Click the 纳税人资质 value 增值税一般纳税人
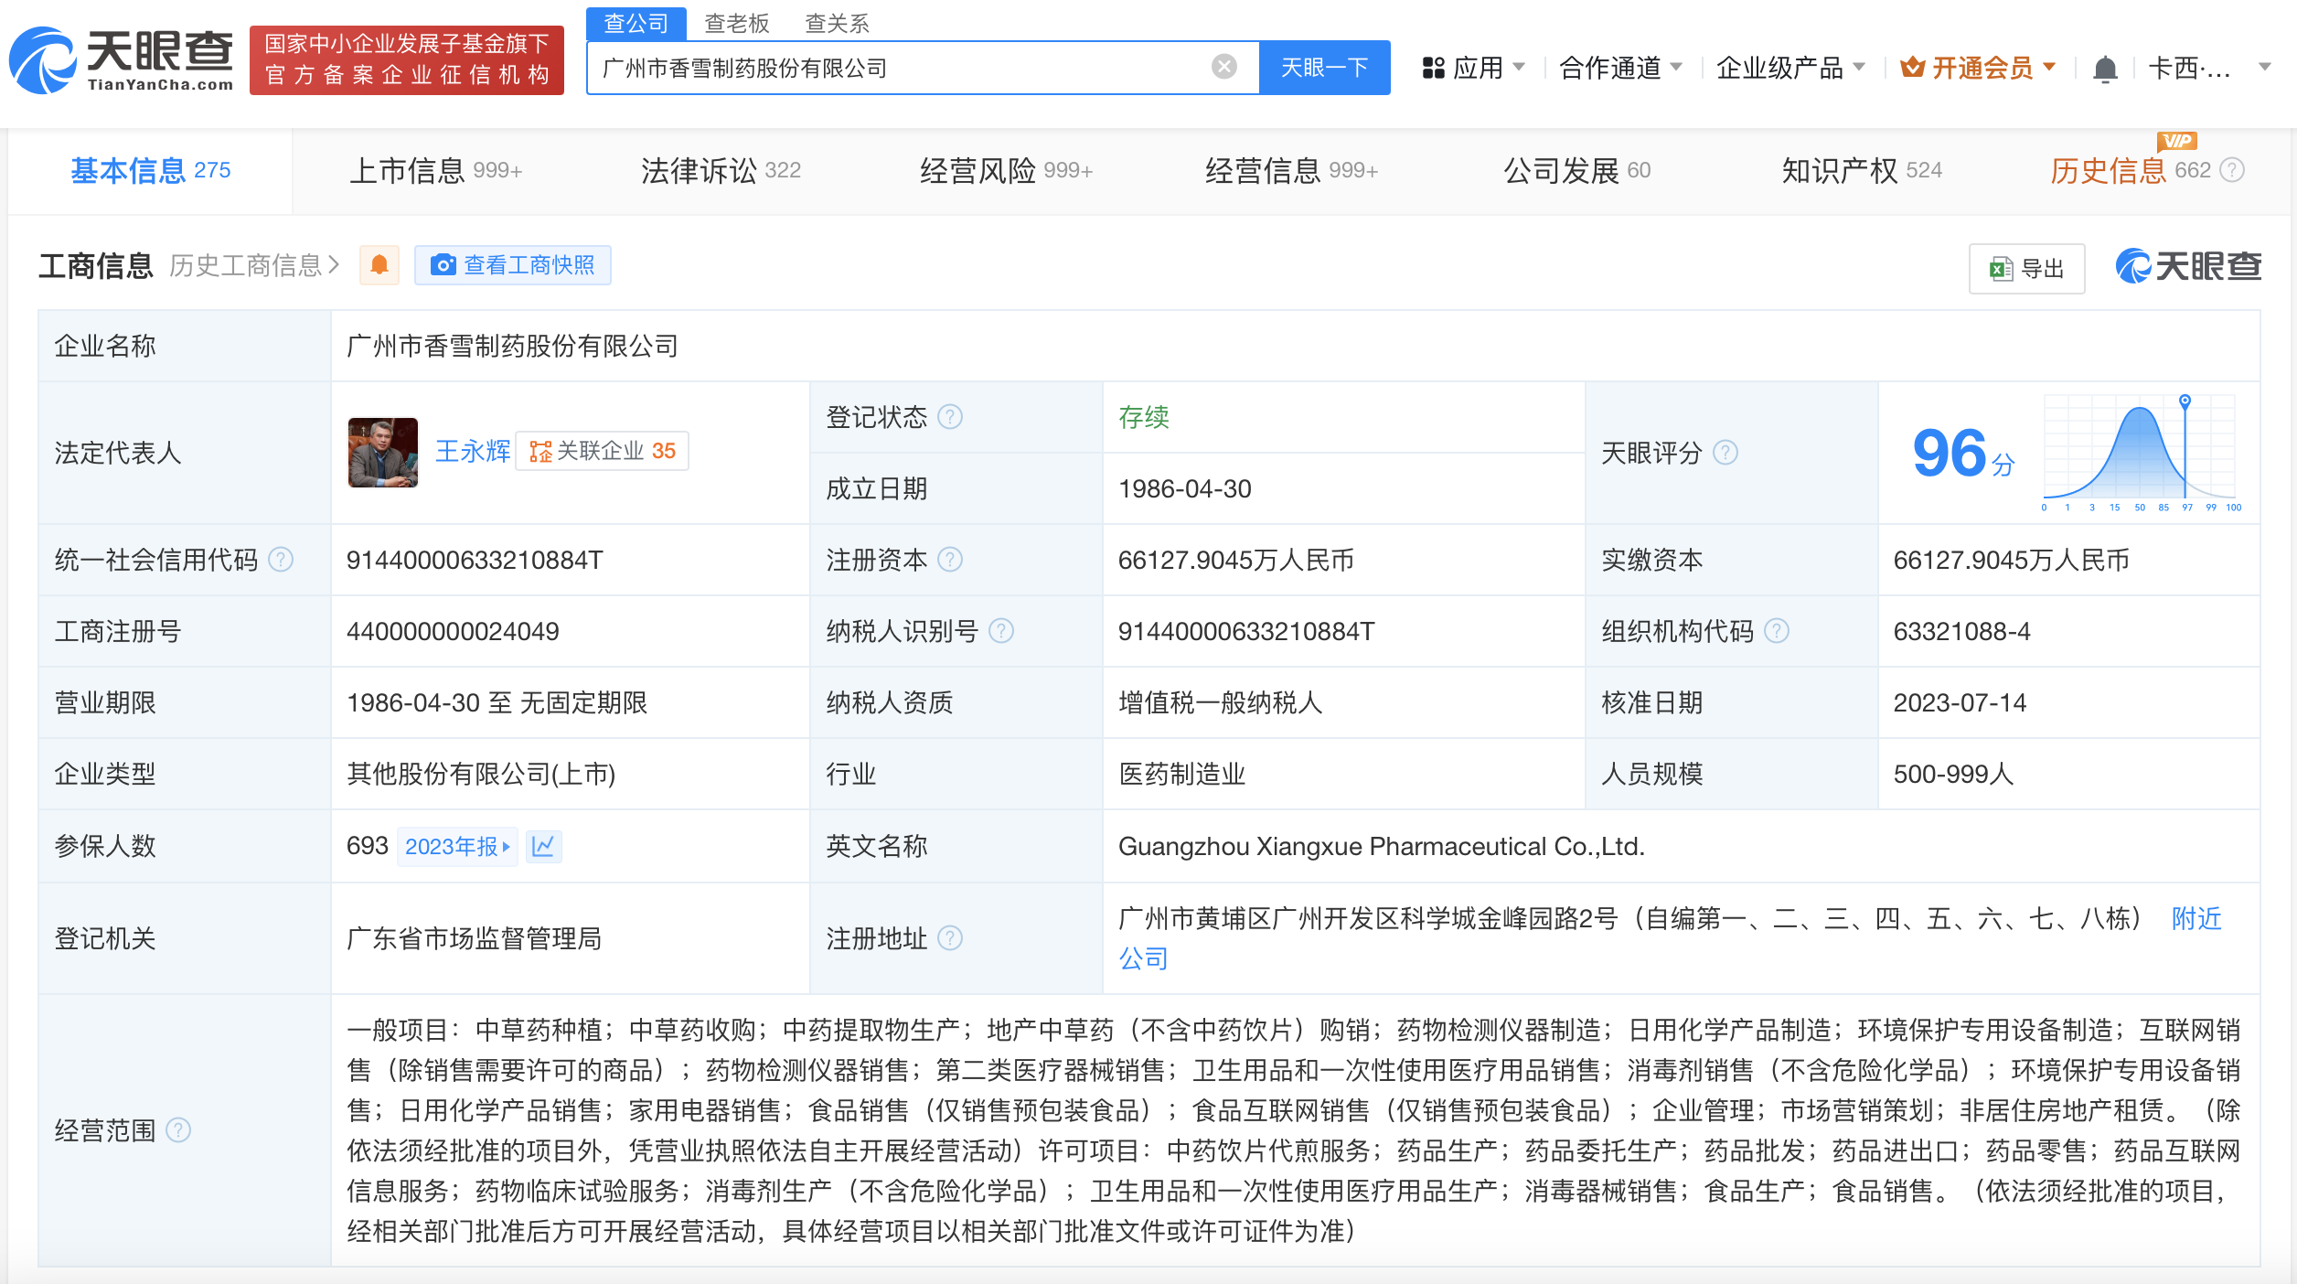This screenshot has height=1284, width=2297. [x=1220, y=702]
